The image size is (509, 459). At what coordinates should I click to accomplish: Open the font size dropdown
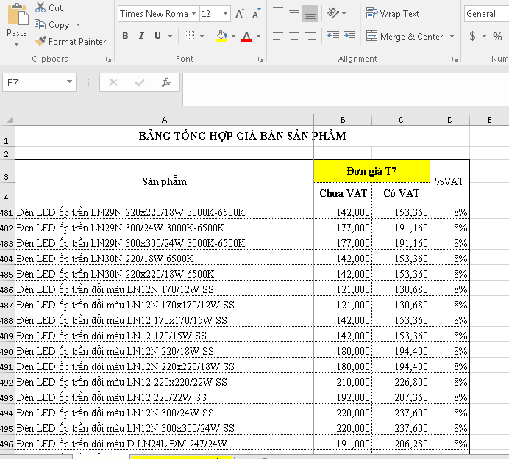[227, 14]
